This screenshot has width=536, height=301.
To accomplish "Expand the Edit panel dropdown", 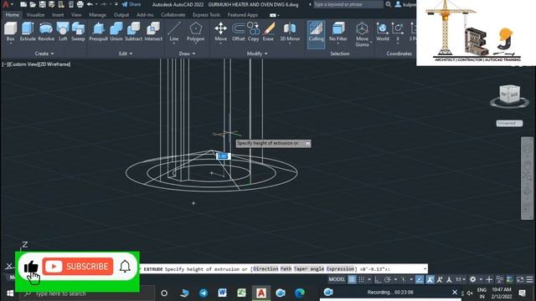I will click(x=126, y=54).
